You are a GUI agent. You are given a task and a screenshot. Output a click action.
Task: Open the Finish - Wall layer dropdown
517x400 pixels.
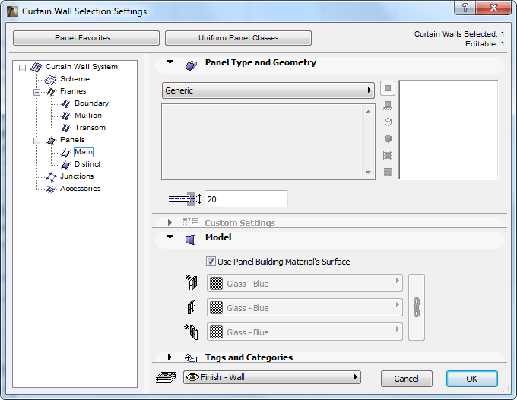pos(272,377)
